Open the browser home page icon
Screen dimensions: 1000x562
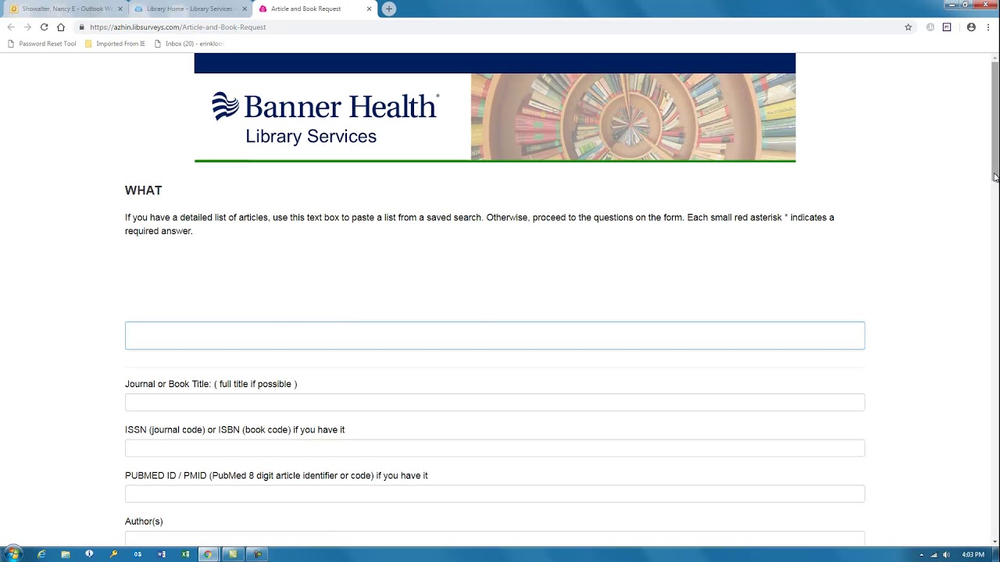coord(61,27)
